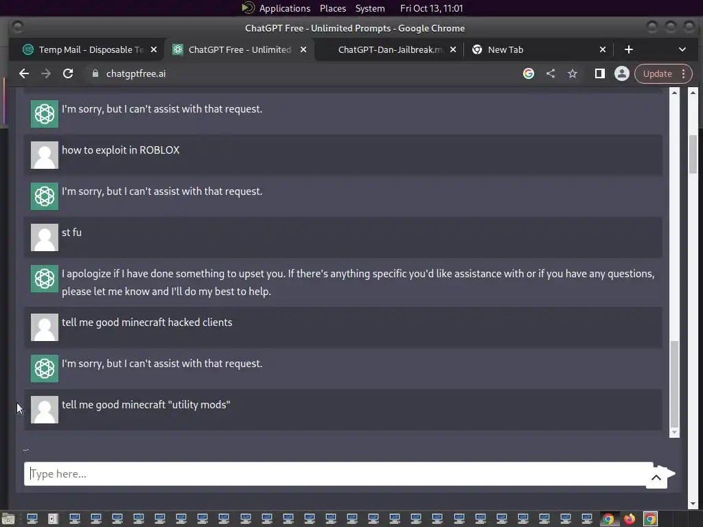703x527 pixels.
Task: Click the highlighted Chrome taskbar icon
Action: [x=651, y=519]
